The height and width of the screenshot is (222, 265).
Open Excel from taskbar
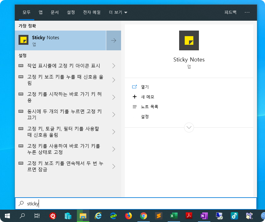174,216
